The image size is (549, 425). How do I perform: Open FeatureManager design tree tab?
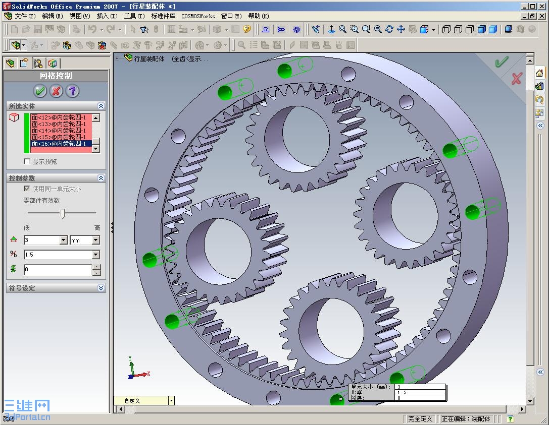point(11,63)
